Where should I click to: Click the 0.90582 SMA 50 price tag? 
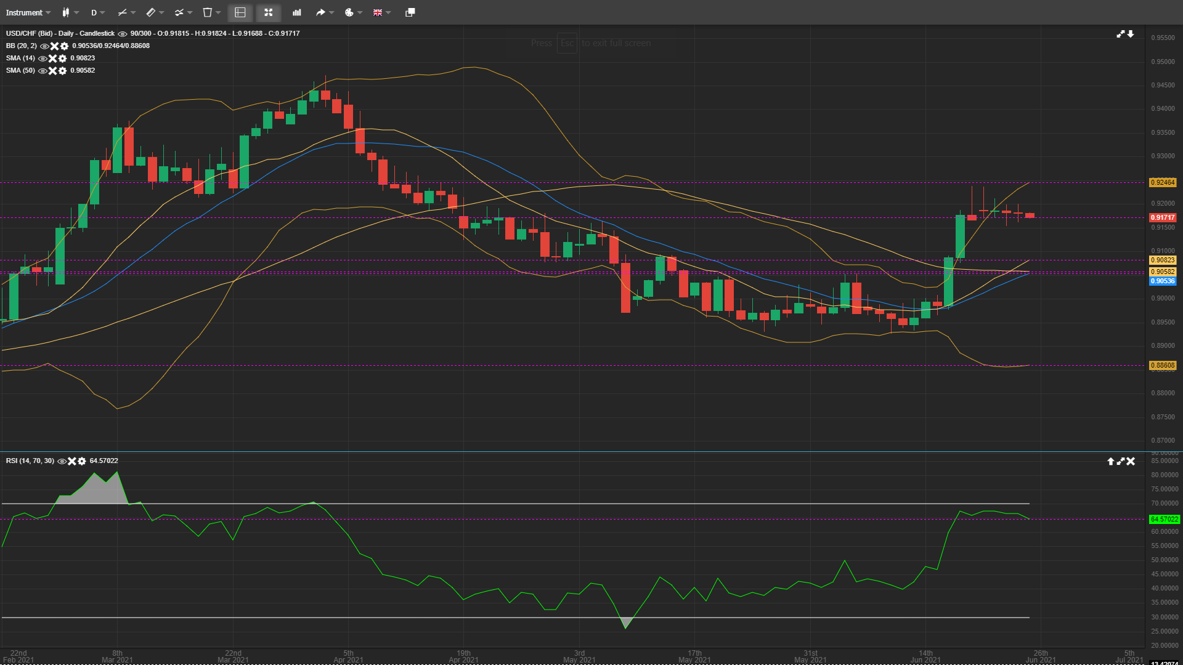coord(1163,272)
